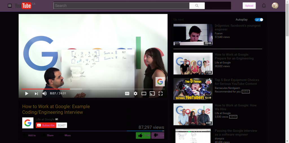Click dionyziz channel name
289x143 pixels.
[220, 138]
